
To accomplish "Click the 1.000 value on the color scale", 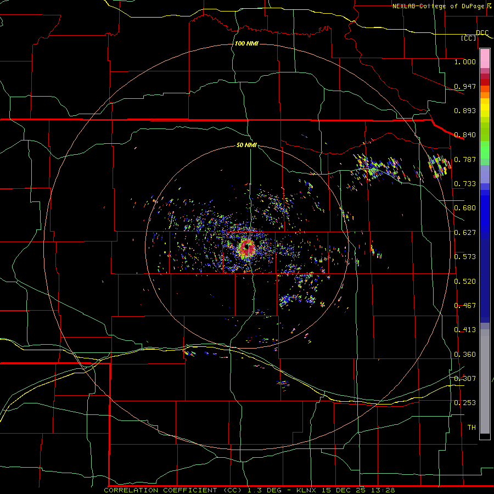I will coord(465,61).
